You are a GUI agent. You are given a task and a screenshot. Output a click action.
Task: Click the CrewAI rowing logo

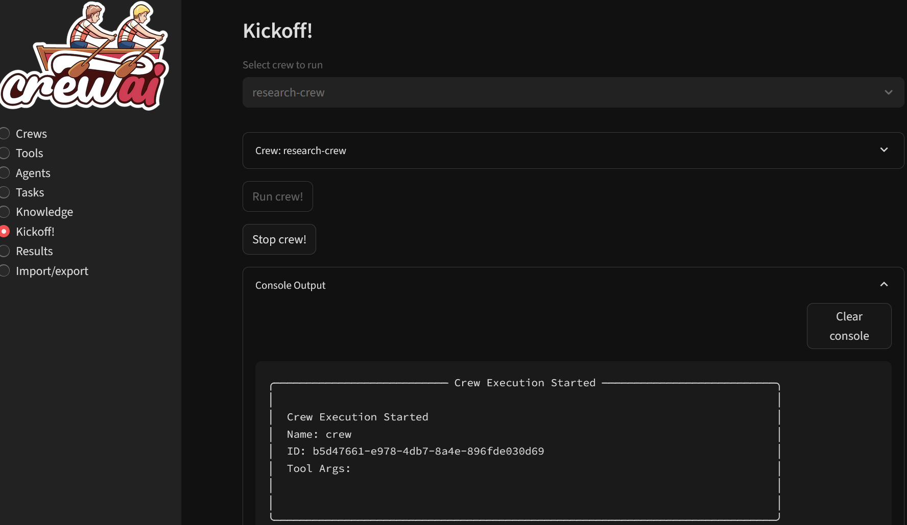click(x=84, y=55)
